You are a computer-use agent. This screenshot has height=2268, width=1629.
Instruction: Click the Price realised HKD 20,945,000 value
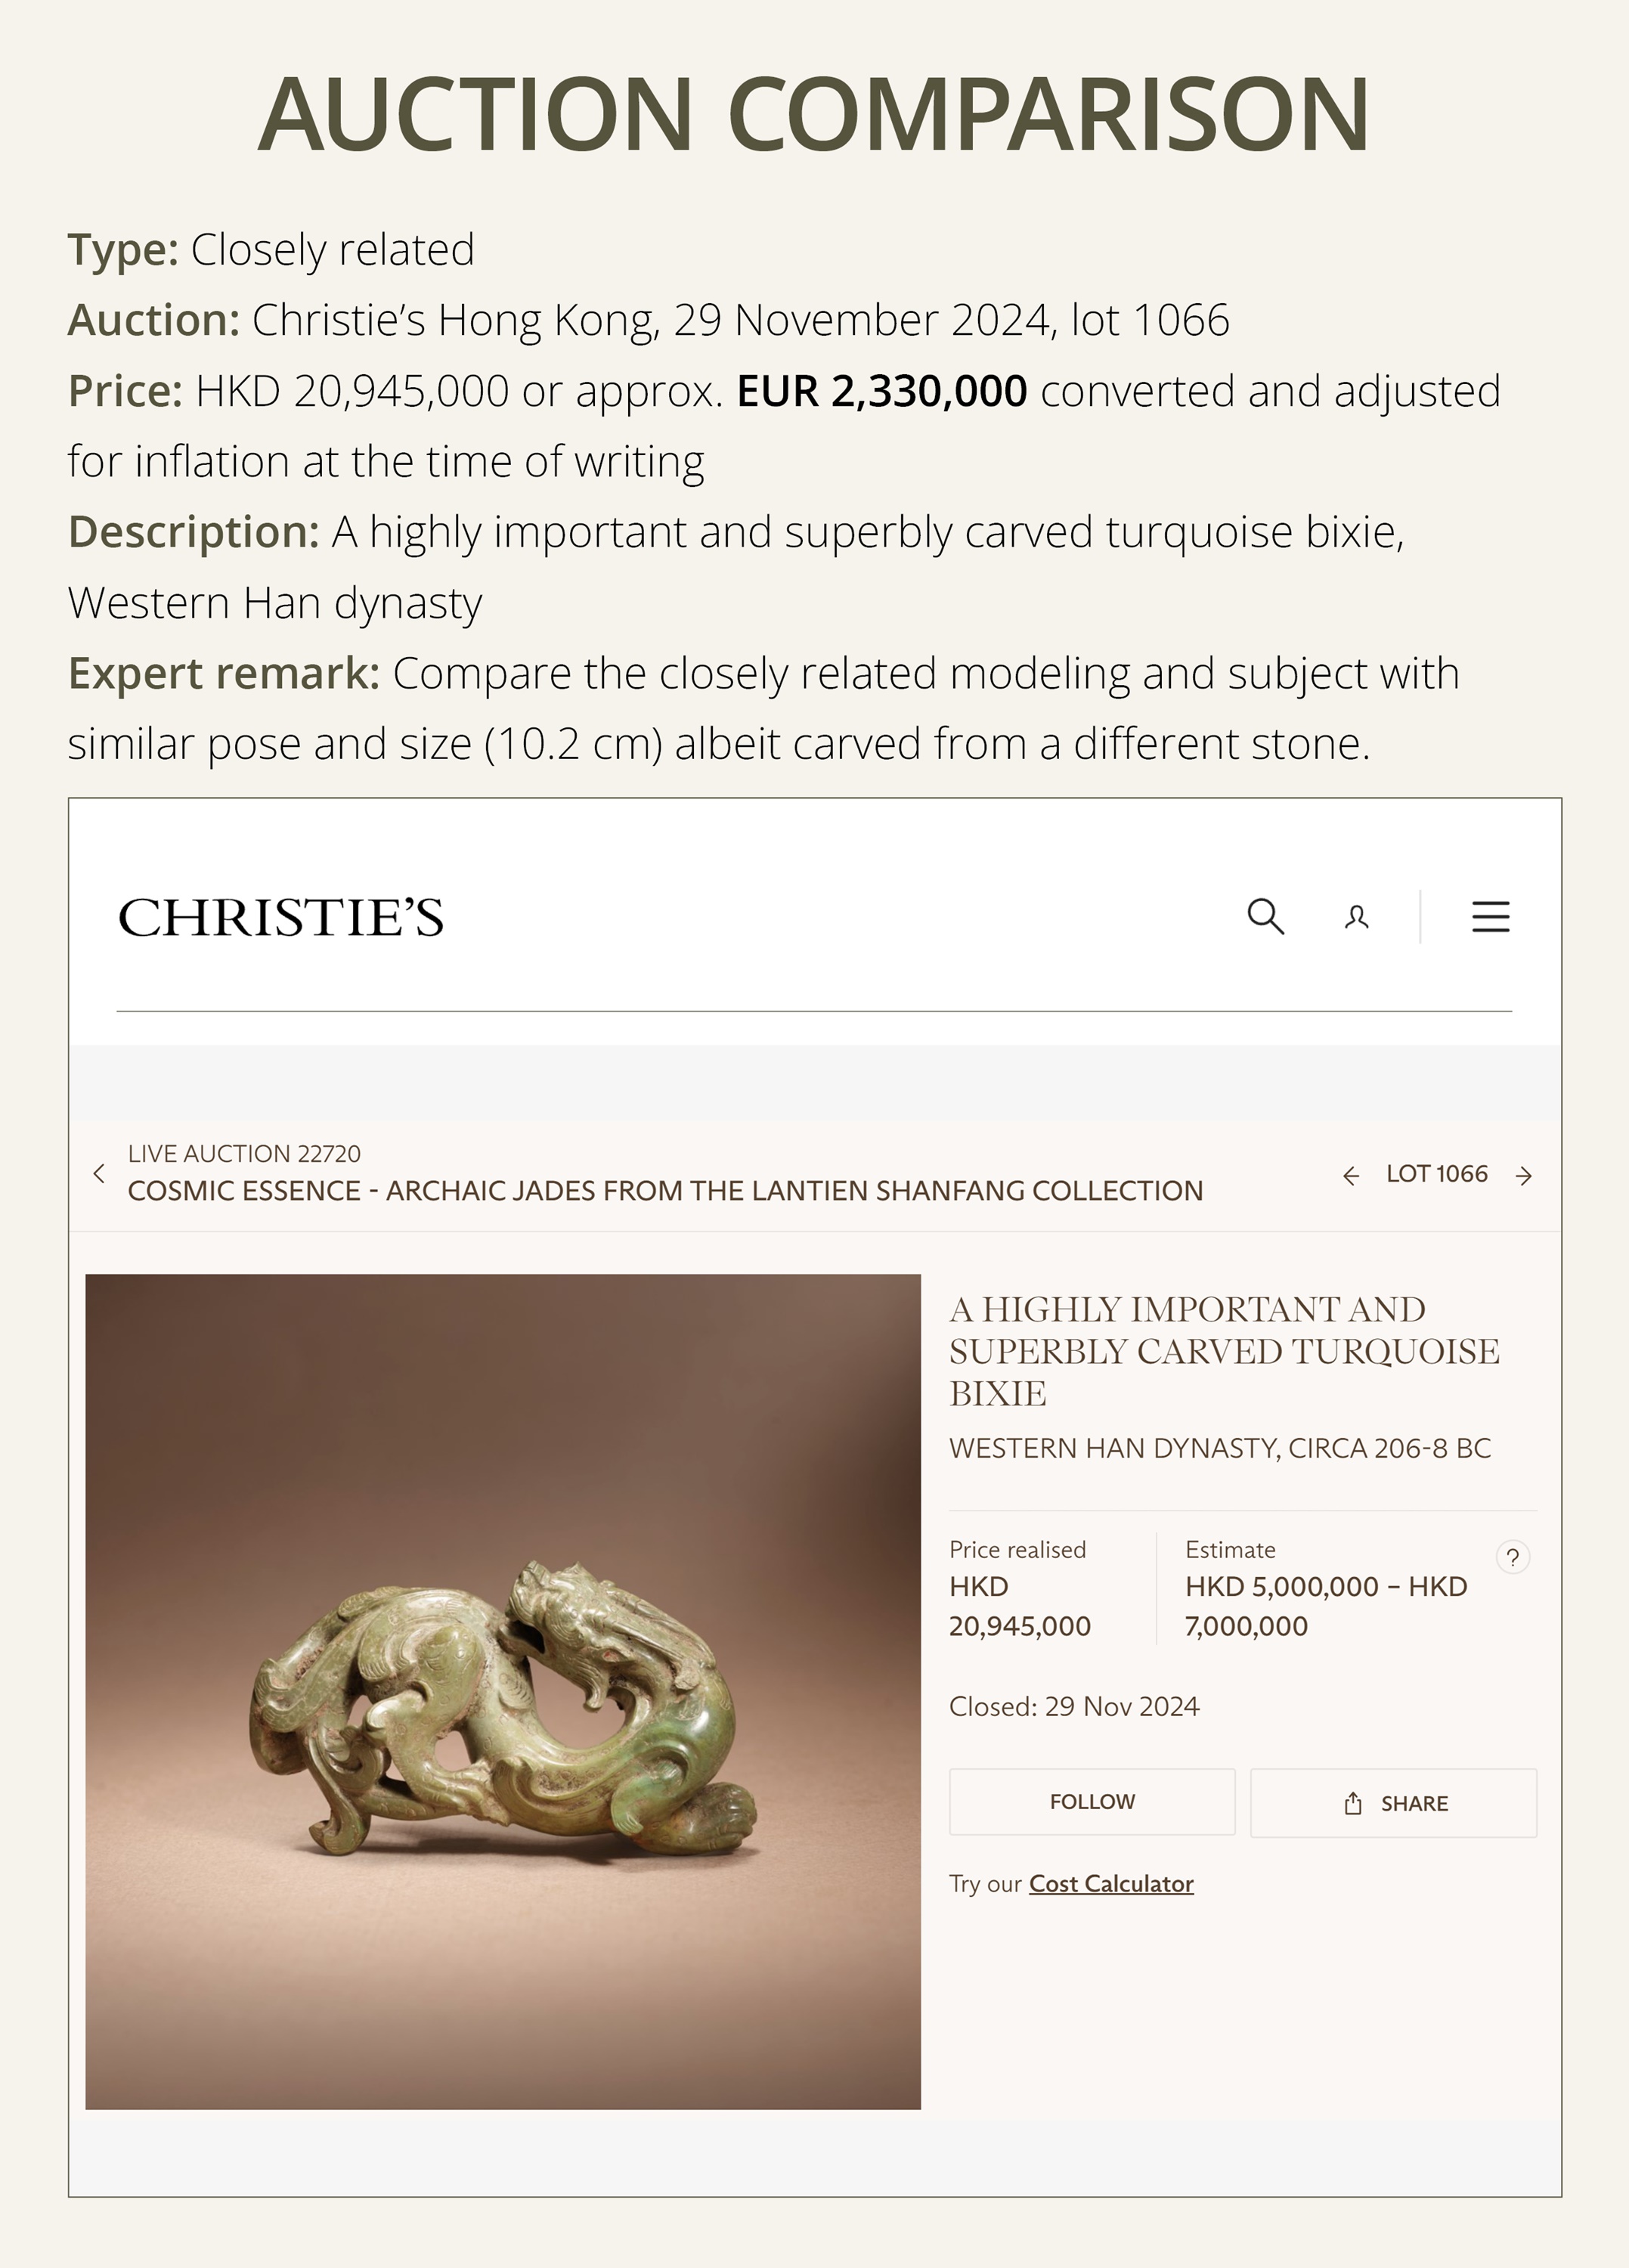[x=1019, y=1606]
